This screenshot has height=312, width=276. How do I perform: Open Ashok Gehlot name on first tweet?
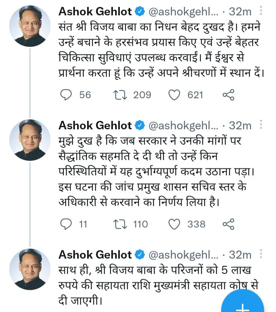pyautogui.click(x=95, y=12)
